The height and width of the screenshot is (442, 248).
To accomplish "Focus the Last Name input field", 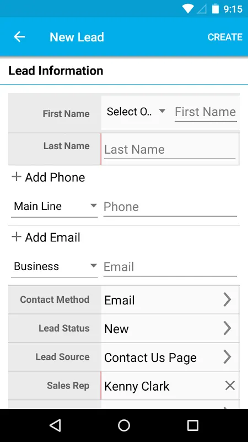I will 170,149.
